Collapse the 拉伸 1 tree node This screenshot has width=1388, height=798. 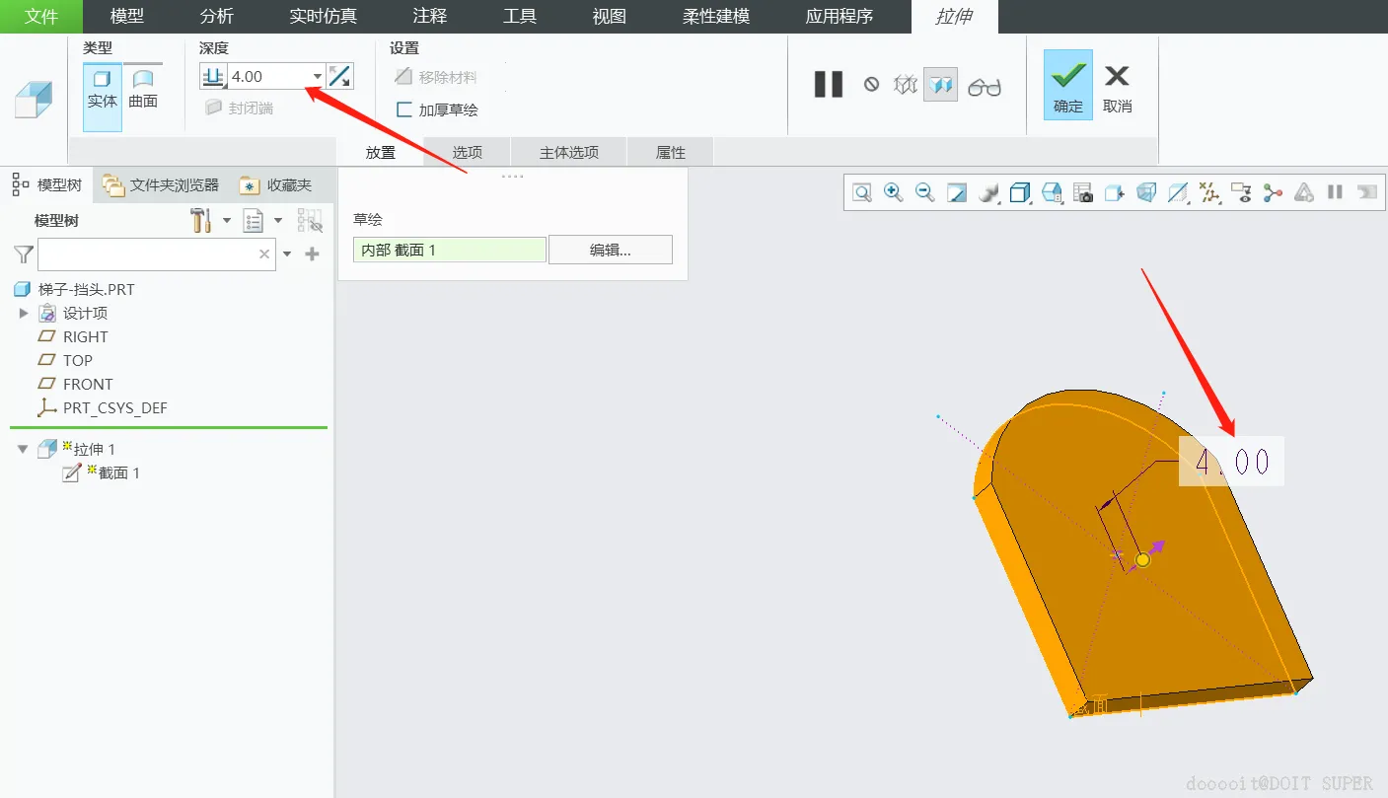[23, 449]
